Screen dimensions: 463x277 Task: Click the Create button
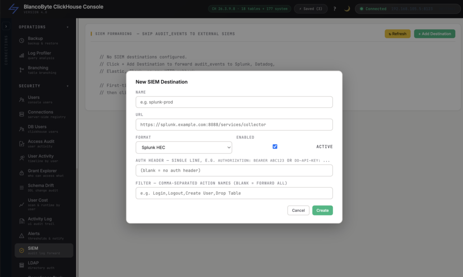tap(322, 210)
